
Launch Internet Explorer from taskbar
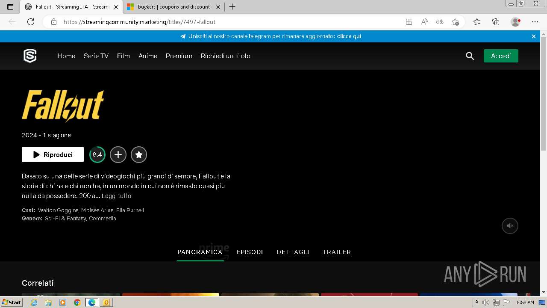click(x=34, y=302)
